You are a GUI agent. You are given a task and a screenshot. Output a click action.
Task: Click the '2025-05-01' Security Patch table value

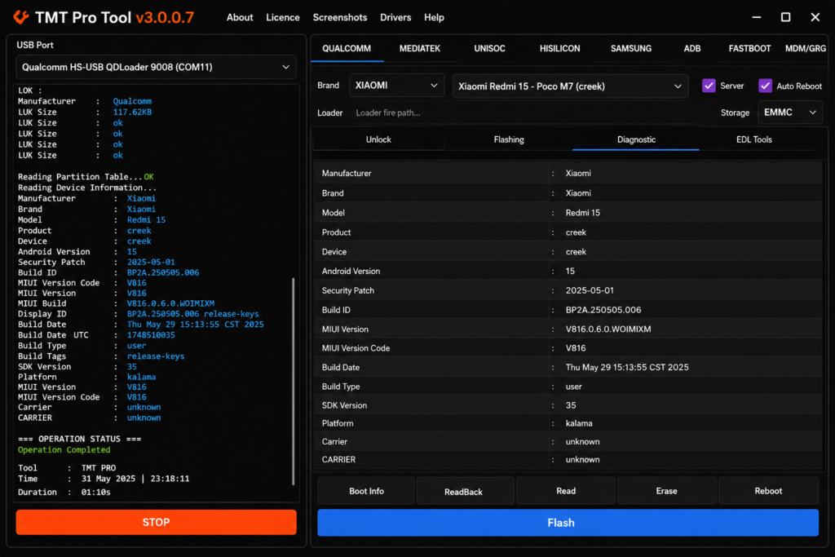(x=590, y=290)
